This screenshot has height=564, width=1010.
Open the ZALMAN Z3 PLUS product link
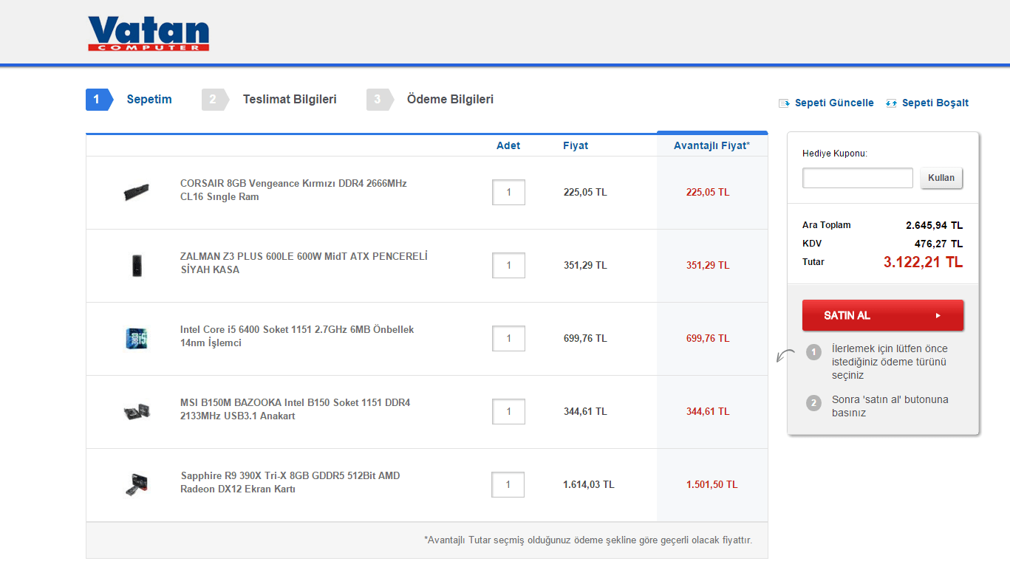[304, 263]
